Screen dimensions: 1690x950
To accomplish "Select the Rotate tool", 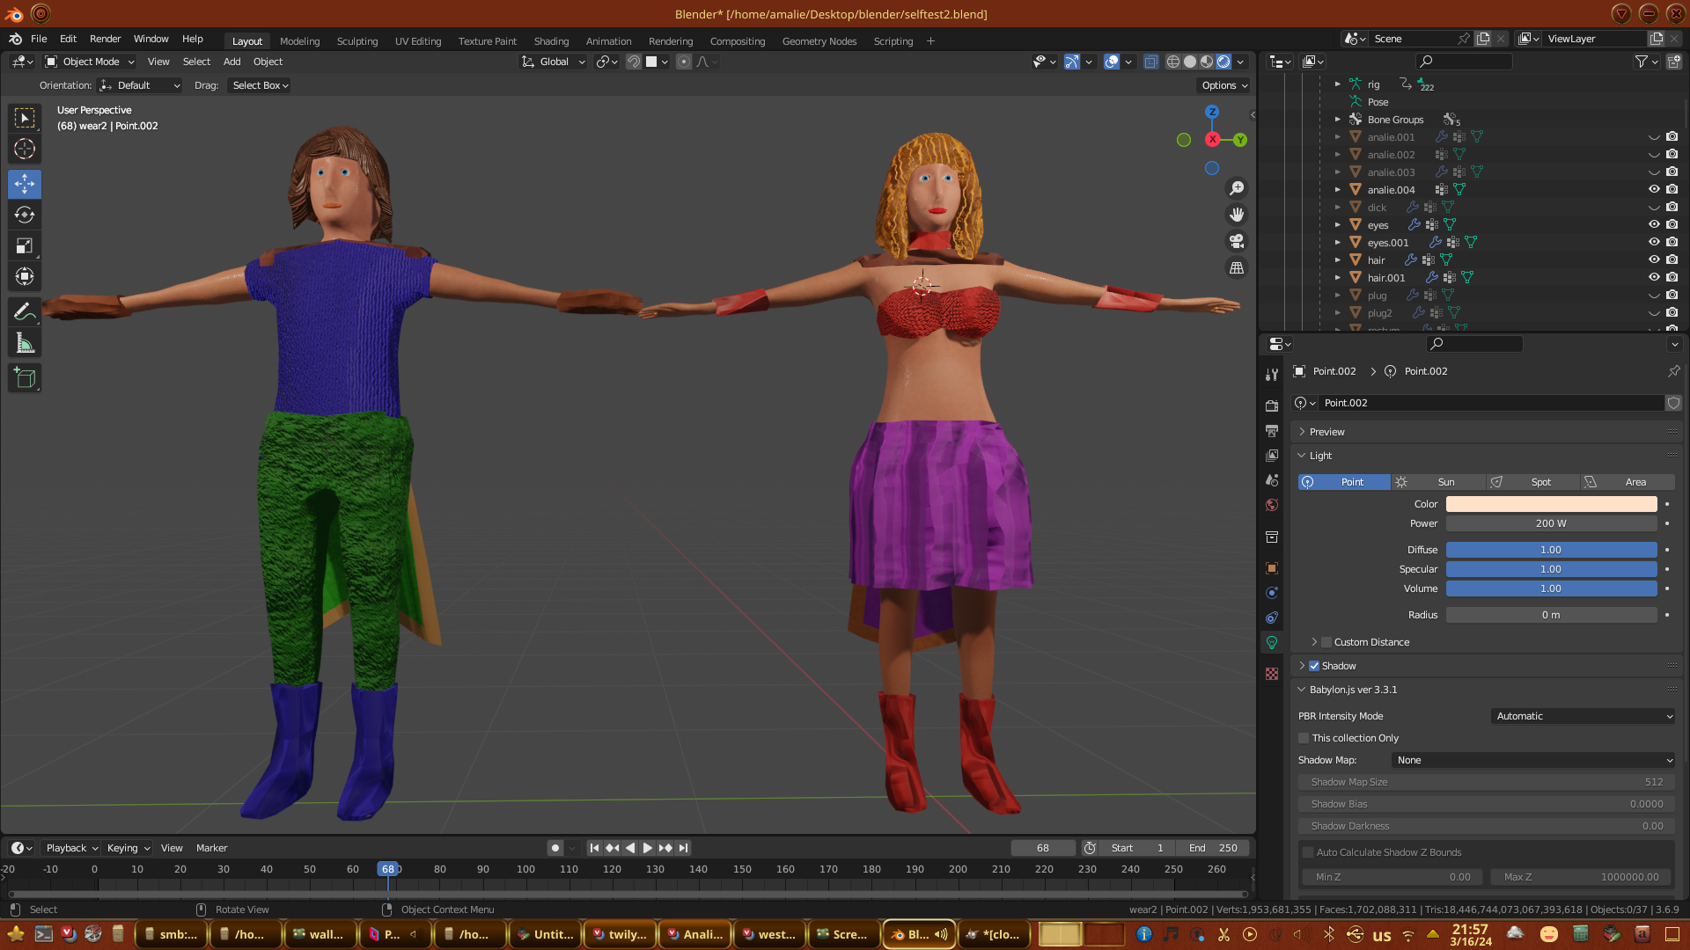I will click(x=25, y=215).
